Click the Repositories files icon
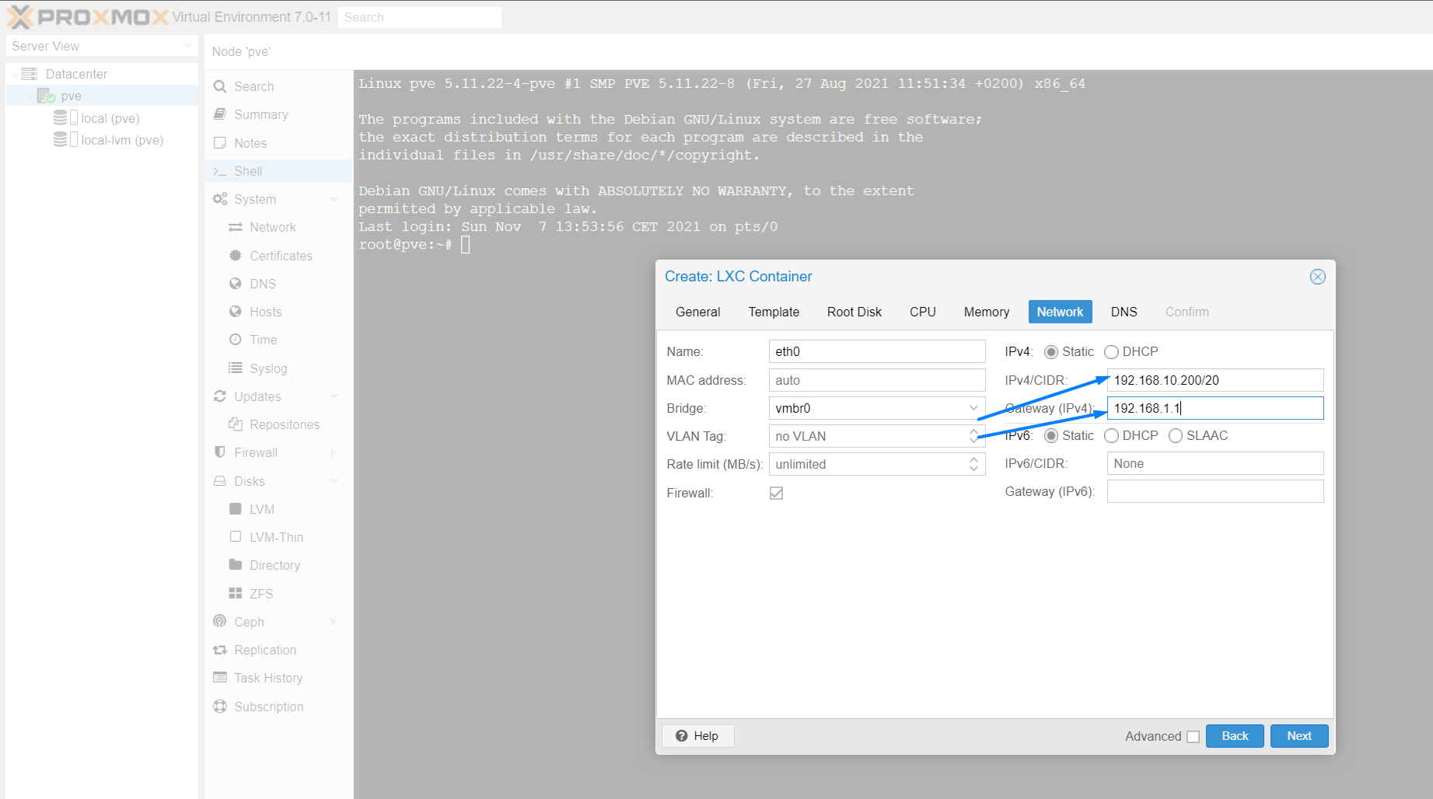This screenshot has height=799, width=1433. point(236,424)
